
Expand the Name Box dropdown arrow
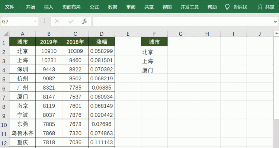35,22
